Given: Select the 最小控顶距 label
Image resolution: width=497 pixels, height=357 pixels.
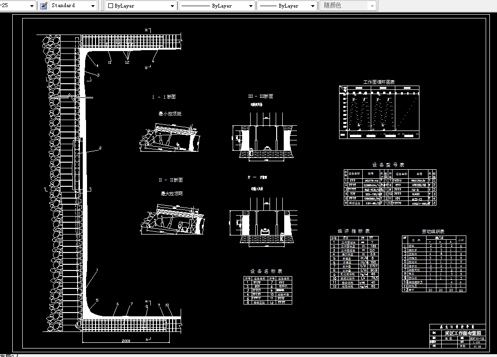Looking at the screenshot, I should tap(170, 113).
